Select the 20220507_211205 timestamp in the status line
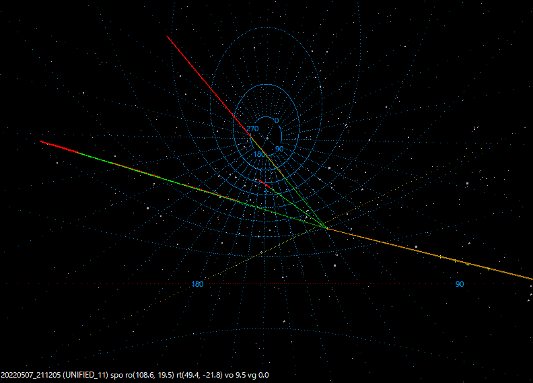 [x=31, y=375]
